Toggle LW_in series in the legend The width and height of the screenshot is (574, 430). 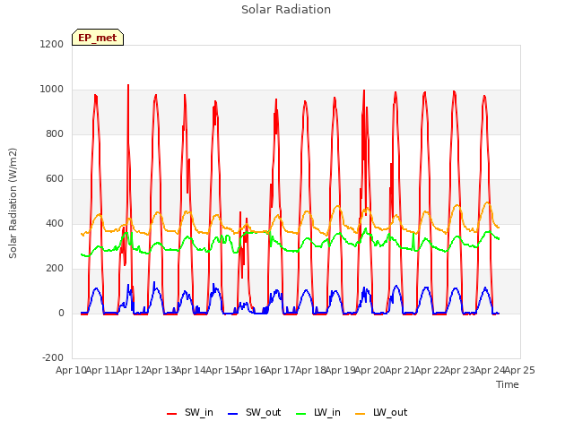[318, 412]
